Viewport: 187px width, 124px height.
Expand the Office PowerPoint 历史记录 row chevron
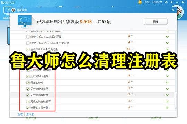pyautogui.click(x=167, y=43)
